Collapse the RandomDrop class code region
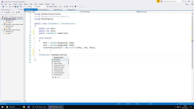Screen dimensions: 194x109 pyautogui.click(x=34, y=24)
